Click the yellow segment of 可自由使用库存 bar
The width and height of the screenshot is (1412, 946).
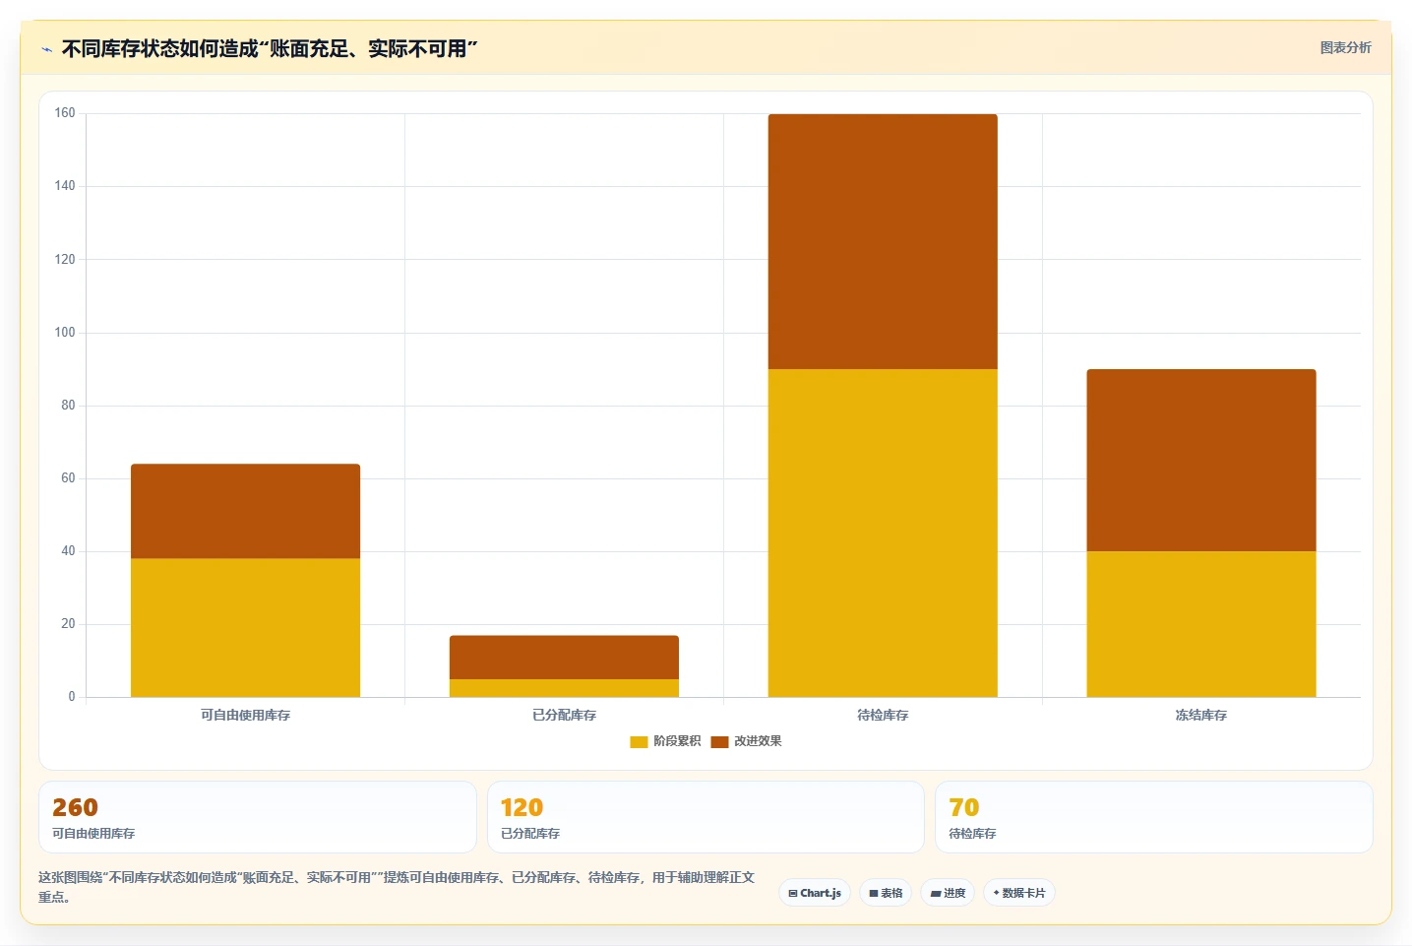tap(245, 628)
